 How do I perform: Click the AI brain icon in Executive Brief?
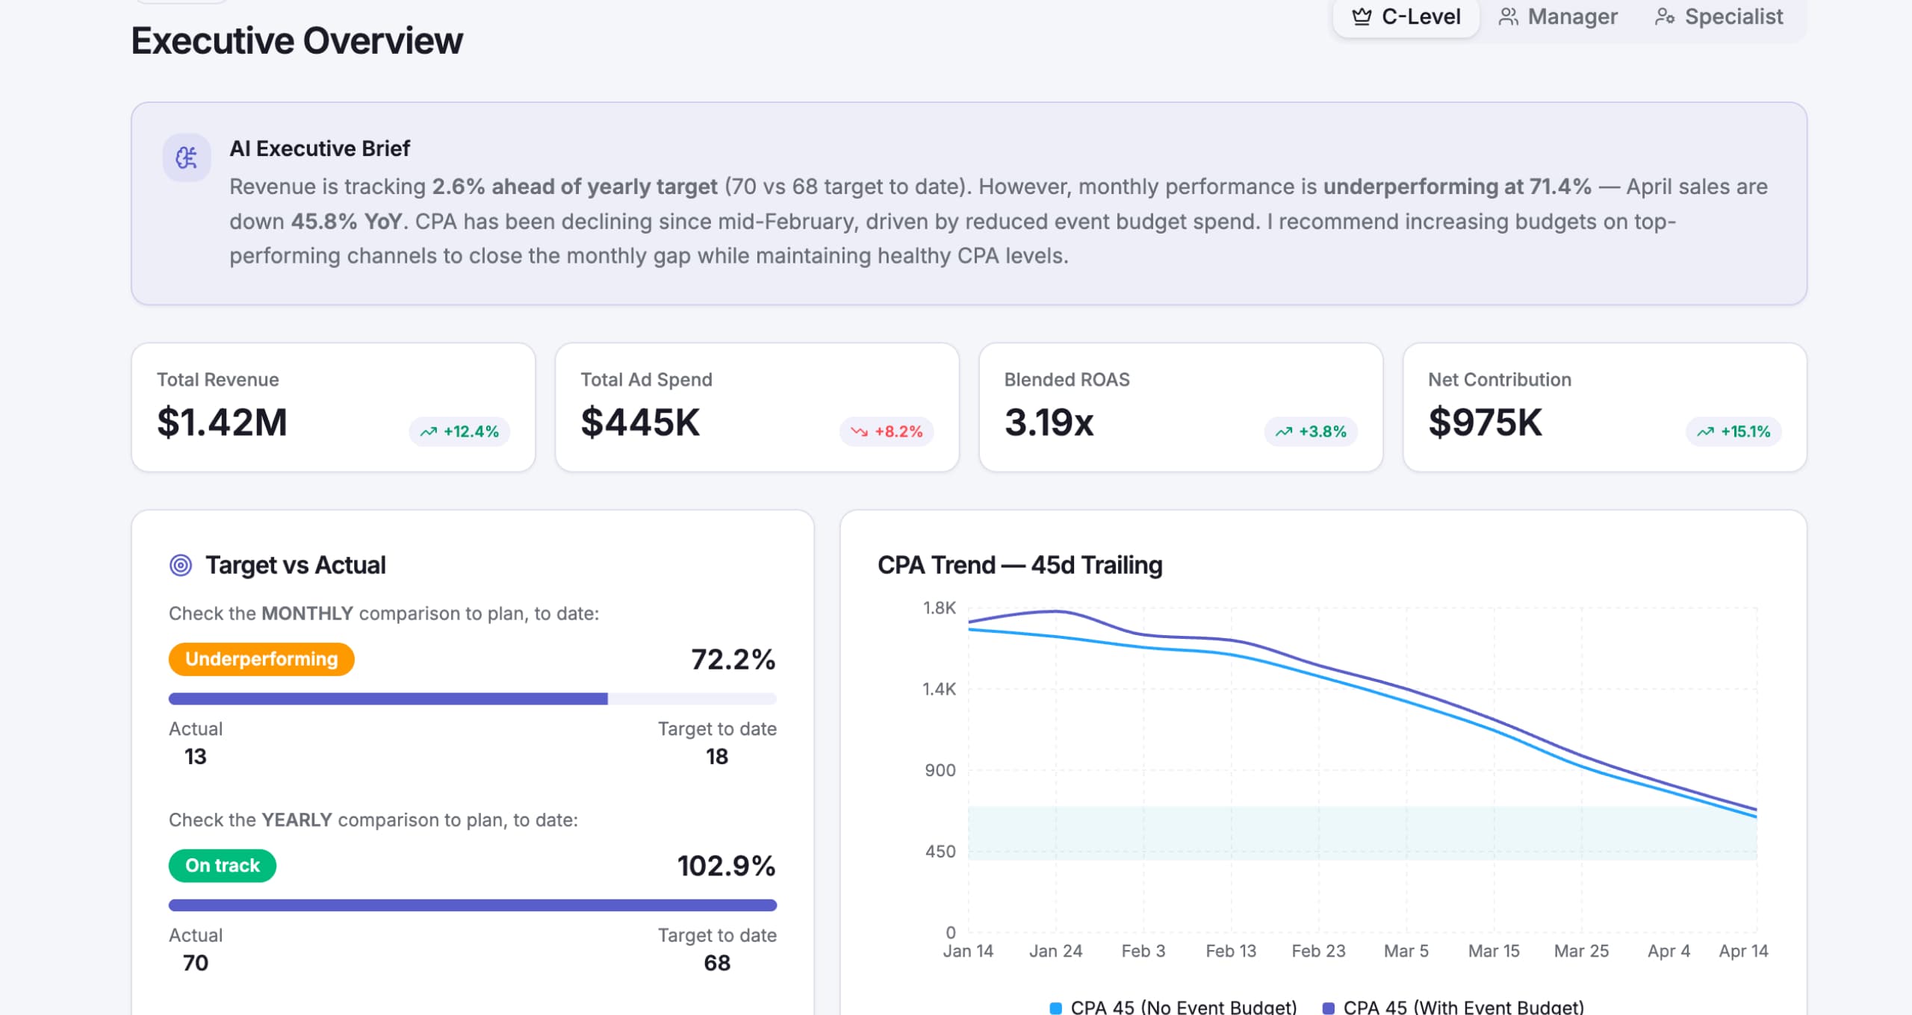(x=187, y=157)
